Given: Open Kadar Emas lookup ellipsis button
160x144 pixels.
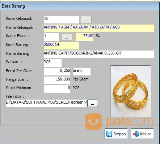Looking at the screenshot, I should coord(67,37).
